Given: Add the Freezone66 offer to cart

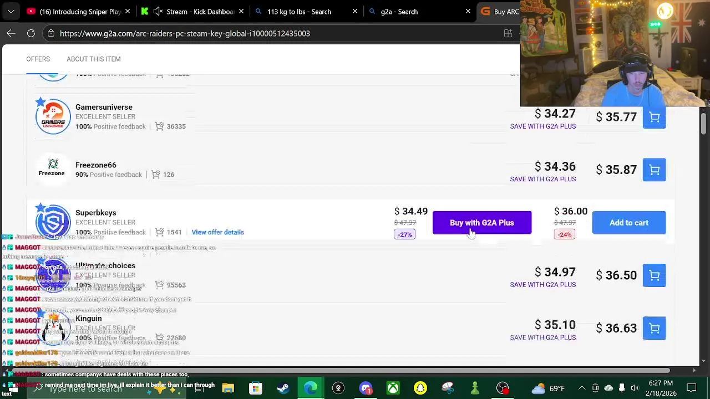Looking at the screenshot, I should pos(654,170).
